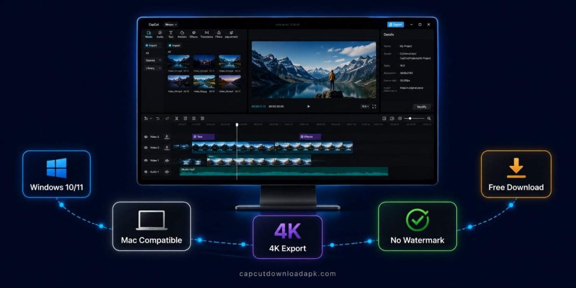Screen dimensions: 576x288
Task: Click the Keep in original place value
Action: click(x=412, y=88)
